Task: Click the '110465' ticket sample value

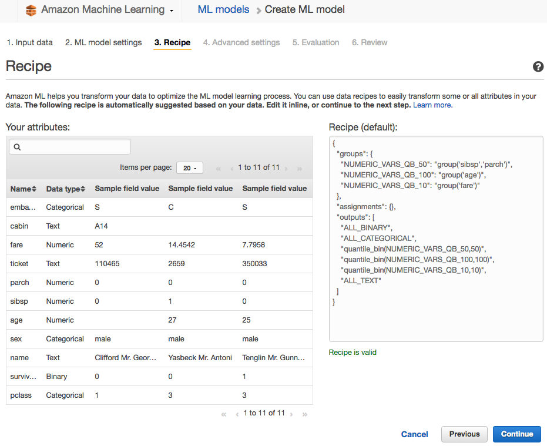Action: [x=107, y=264]
